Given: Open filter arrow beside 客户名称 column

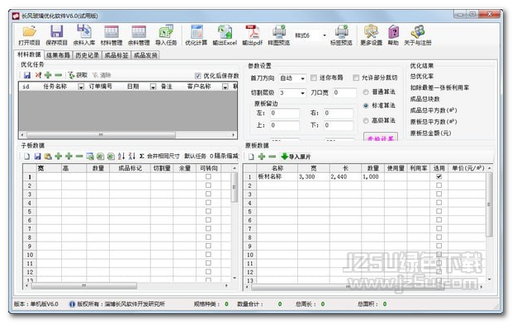Looking at the screenshot, I should click(225, 87).
